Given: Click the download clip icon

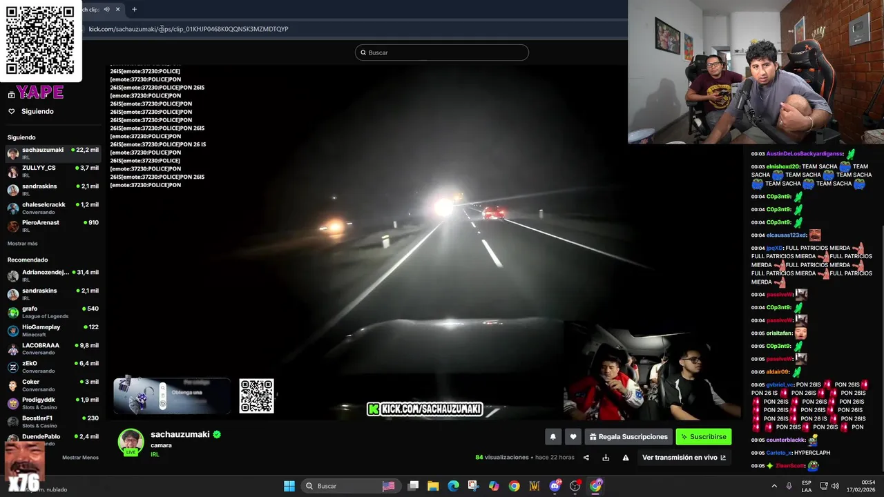Looking at the screenshot, I should 606,458.
